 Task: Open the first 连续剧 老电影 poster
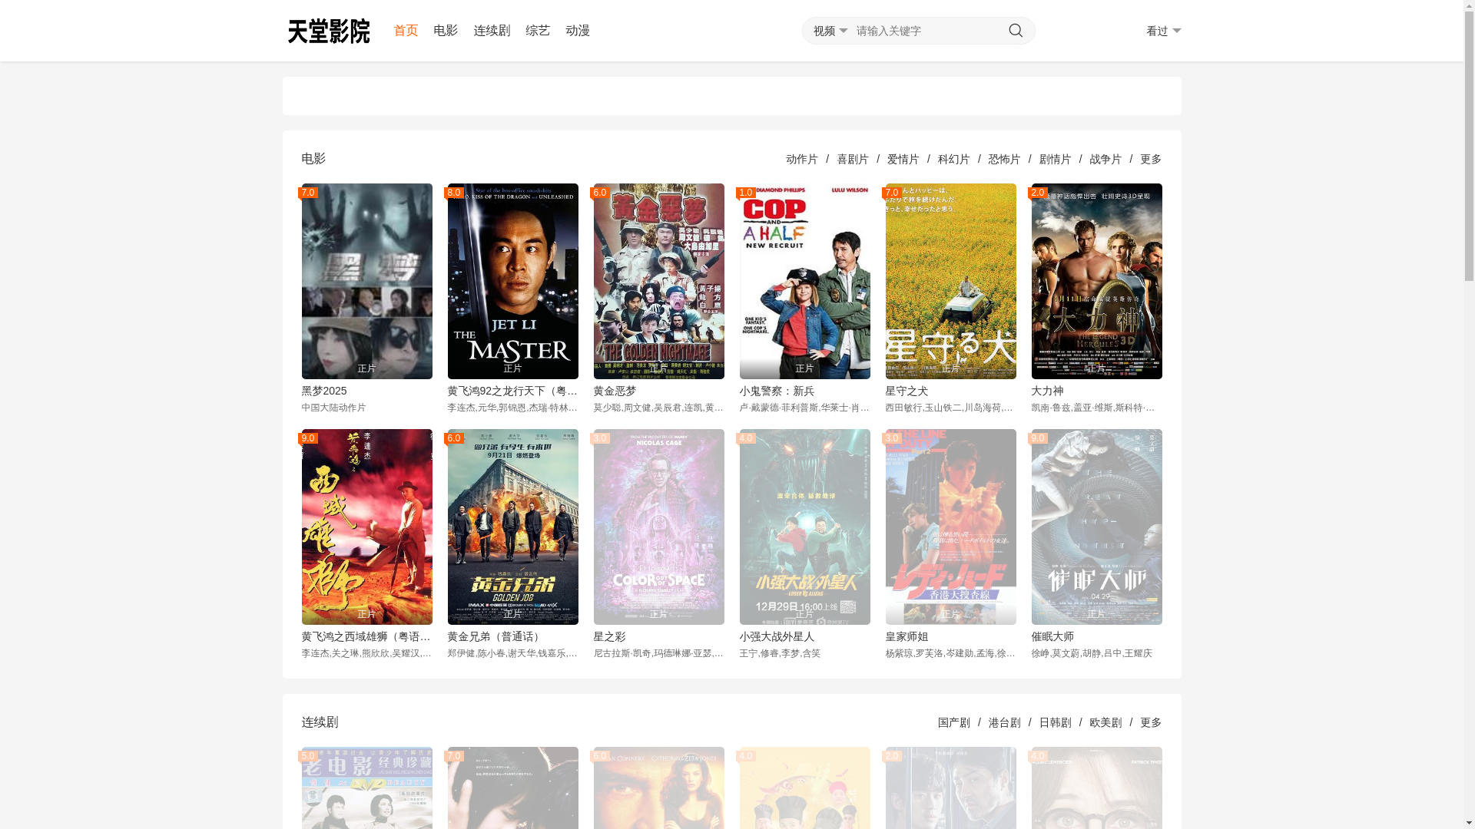[x=367, y=788]
